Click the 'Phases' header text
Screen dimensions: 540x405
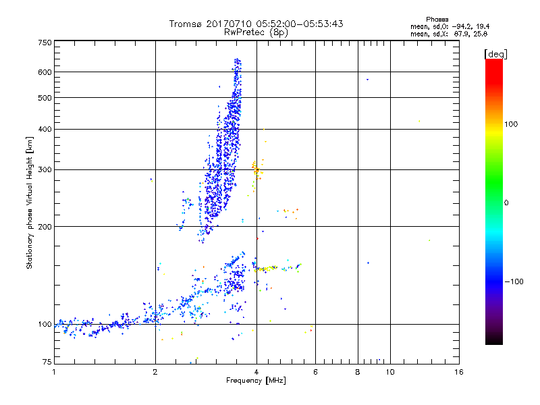click(x=437, y=20)
